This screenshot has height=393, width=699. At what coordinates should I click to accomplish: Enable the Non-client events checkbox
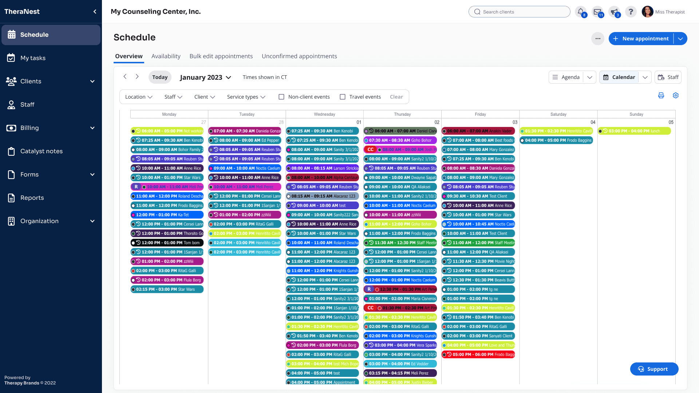coord(281,97)
